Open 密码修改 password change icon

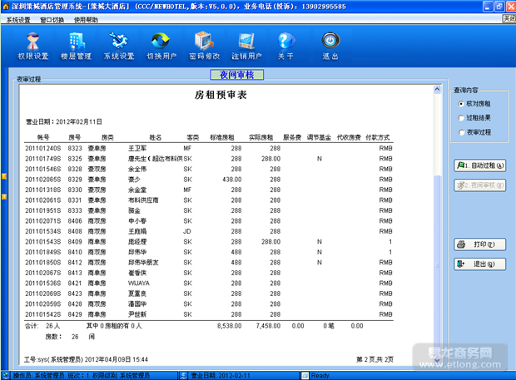[x=204, y=46]
